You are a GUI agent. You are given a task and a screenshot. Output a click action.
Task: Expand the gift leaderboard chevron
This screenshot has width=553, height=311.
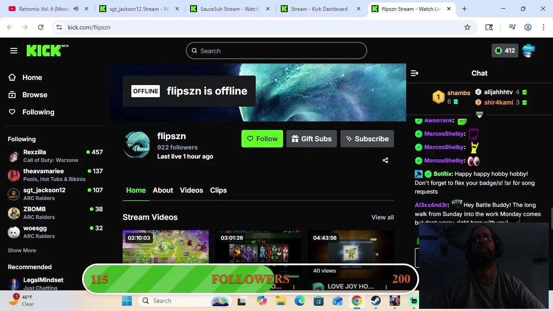(479, 114)
